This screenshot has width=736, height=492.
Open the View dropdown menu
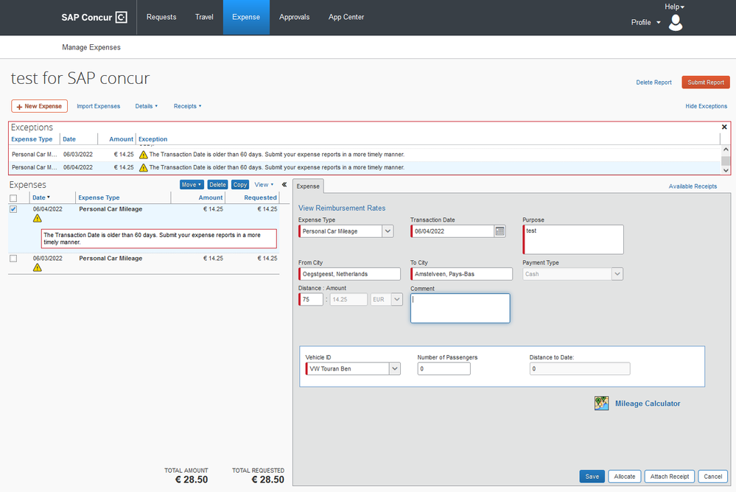tap(264, 184)
